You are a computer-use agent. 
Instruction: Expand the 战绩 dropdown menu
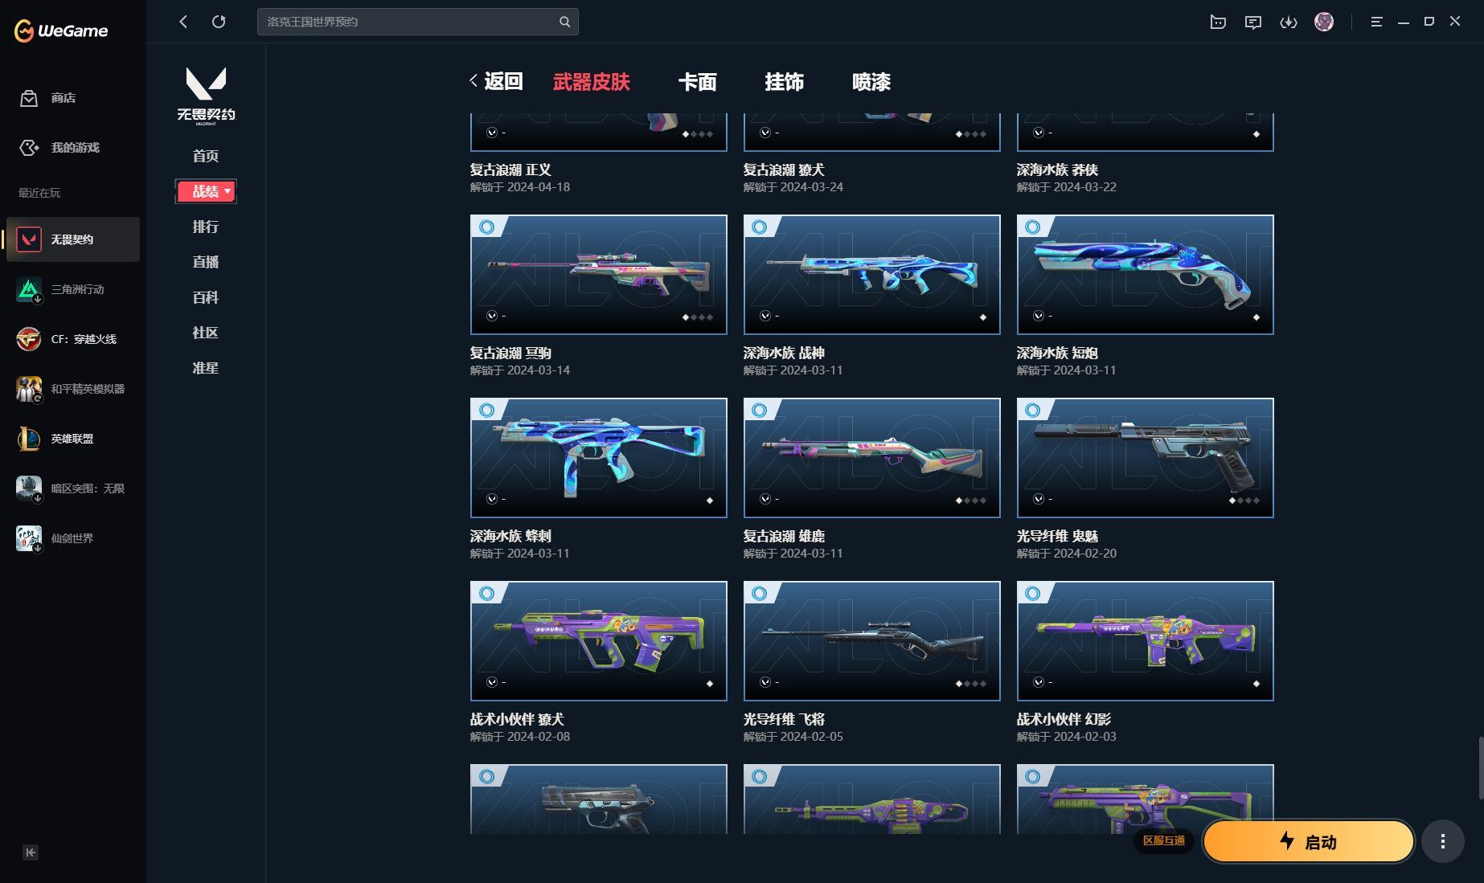[x=206, y=191]
